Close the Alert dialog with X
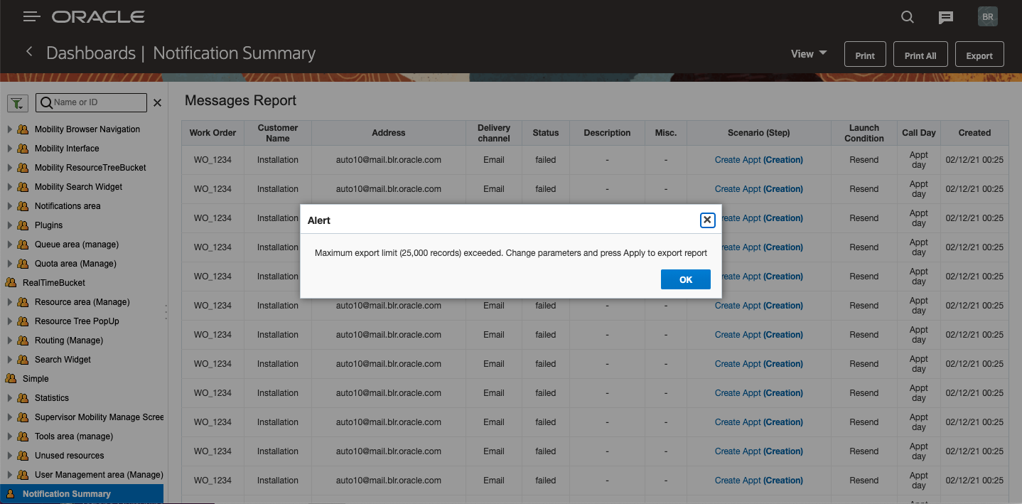The width and height of the screenshot is (1022, 504). (707, 220)
